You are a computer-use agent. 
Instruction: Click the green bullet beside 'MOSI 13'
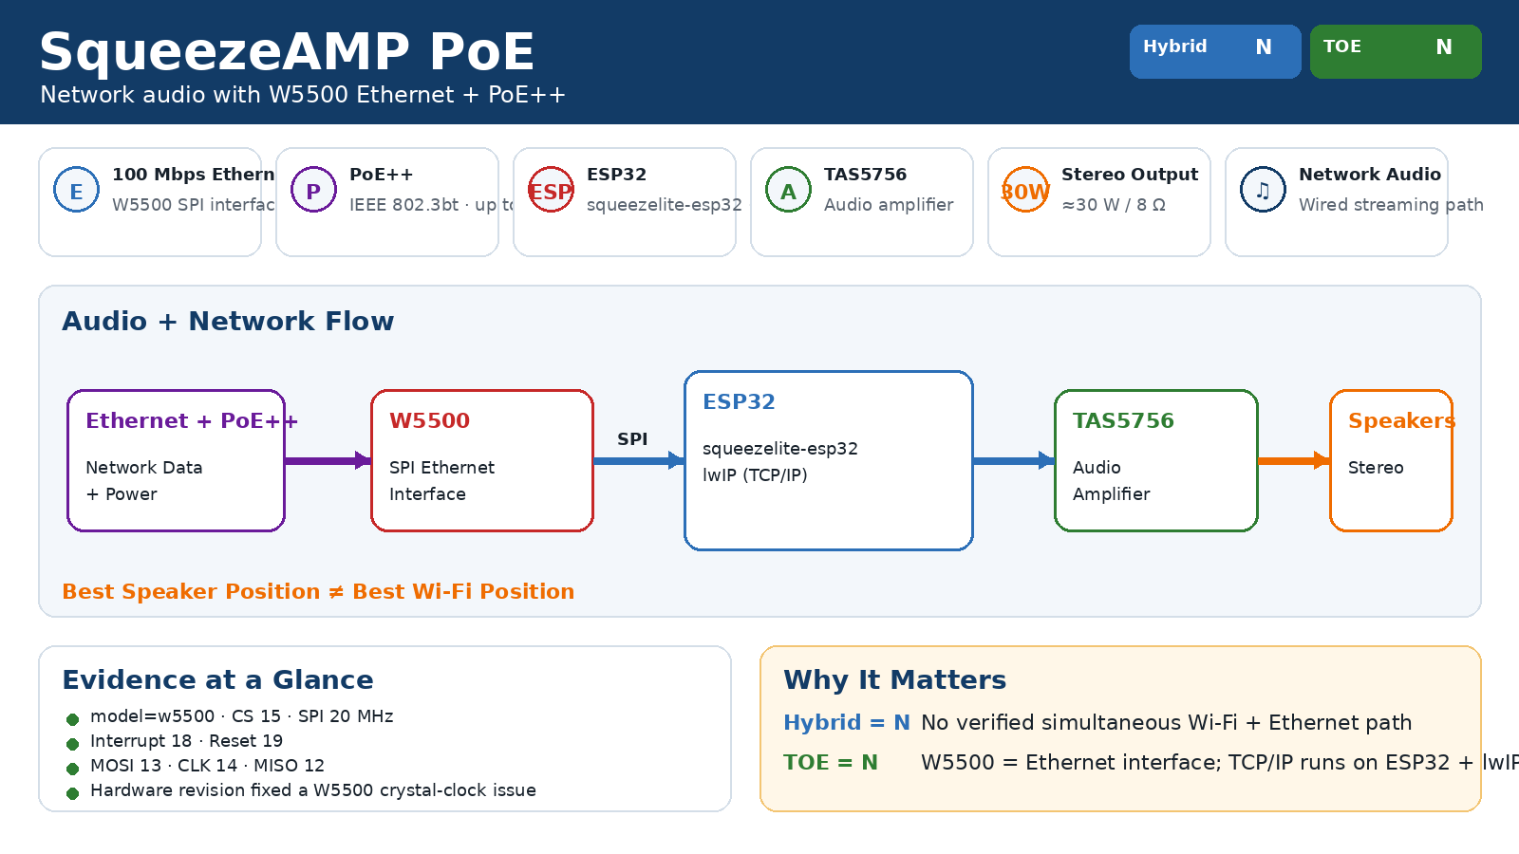(73, 769)
